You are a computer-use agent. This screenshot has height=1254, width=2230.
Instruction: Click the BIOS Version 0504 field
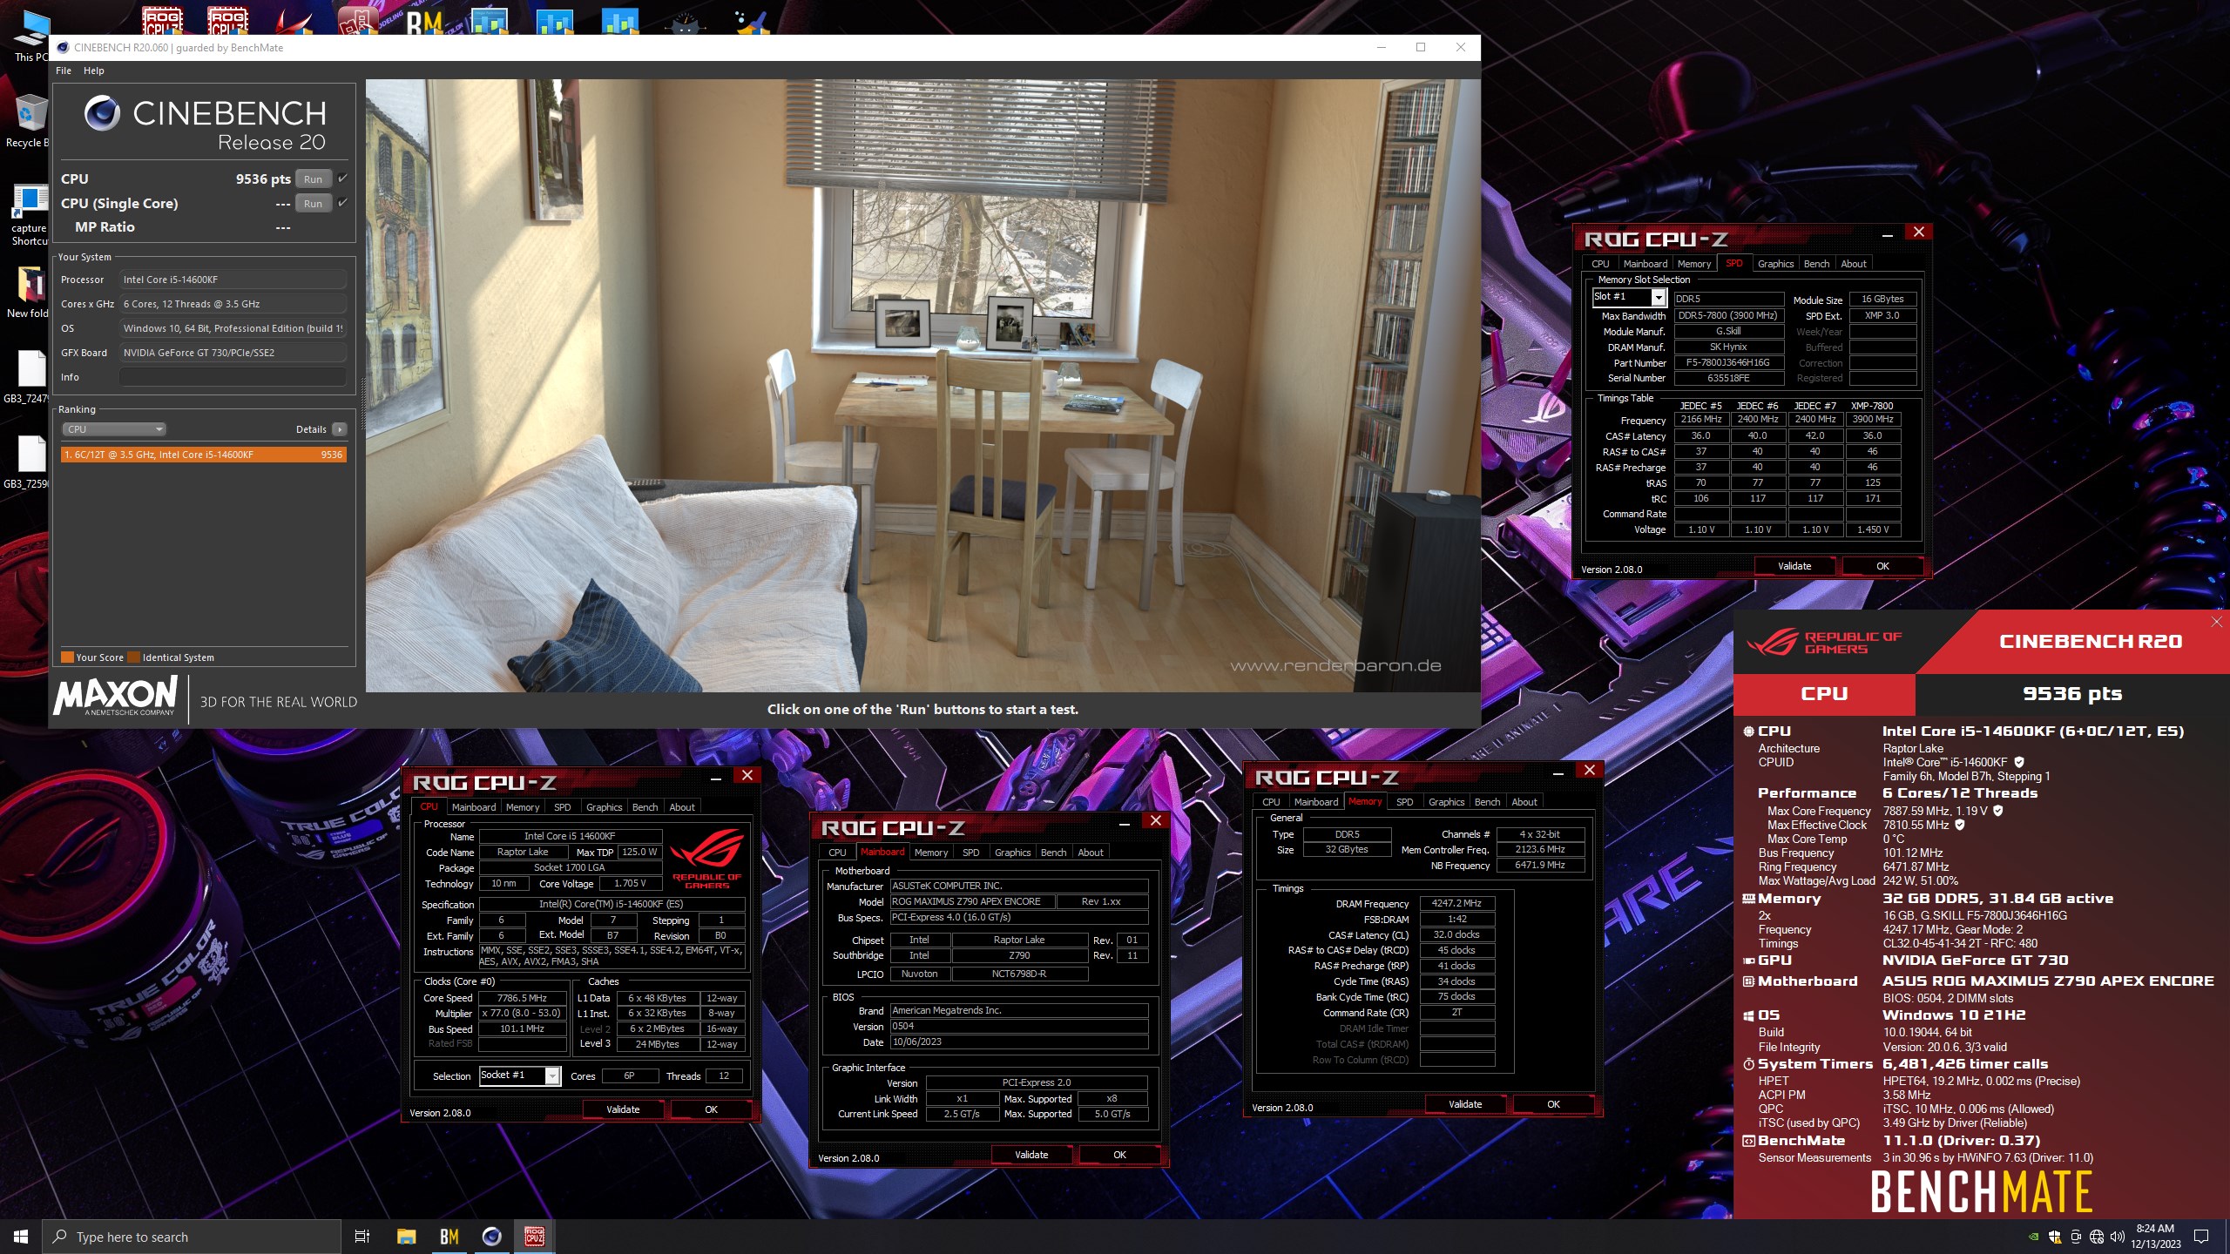point(1018,1027)
